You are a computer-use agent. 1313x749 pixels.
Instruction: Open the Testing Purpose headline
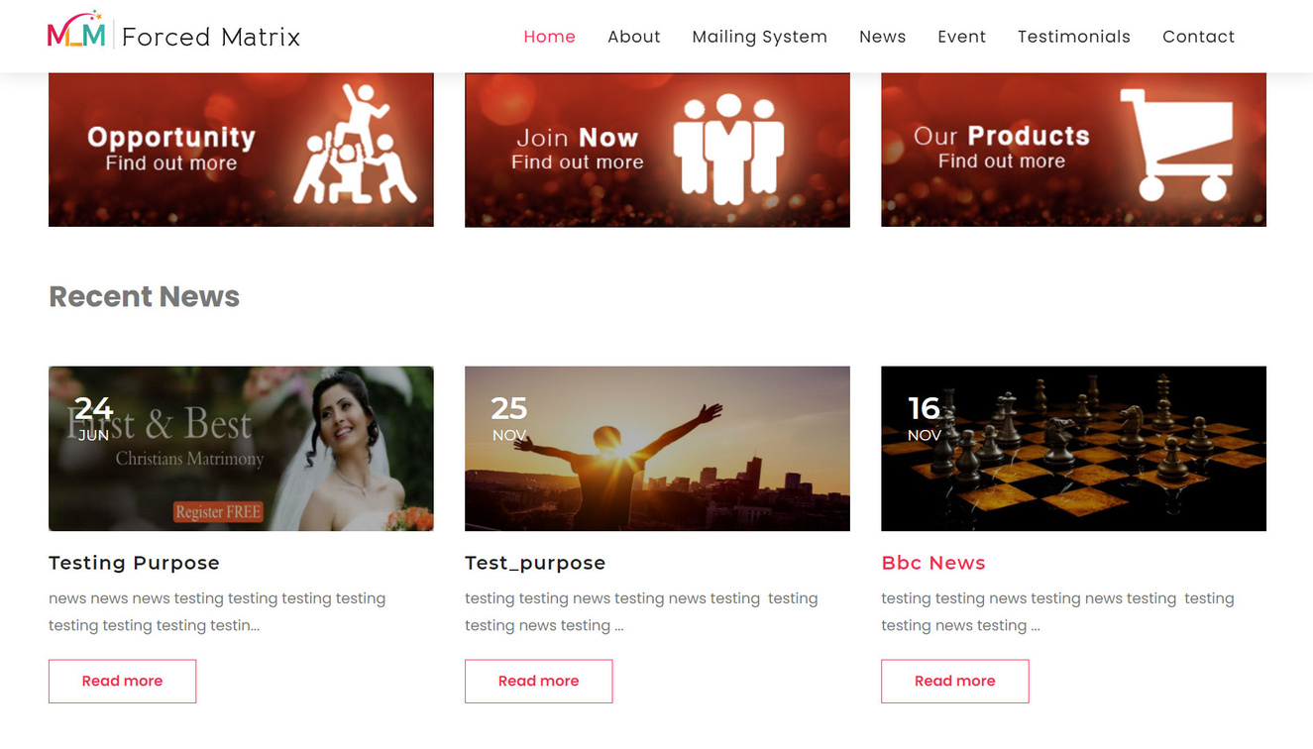pos(134,563)
